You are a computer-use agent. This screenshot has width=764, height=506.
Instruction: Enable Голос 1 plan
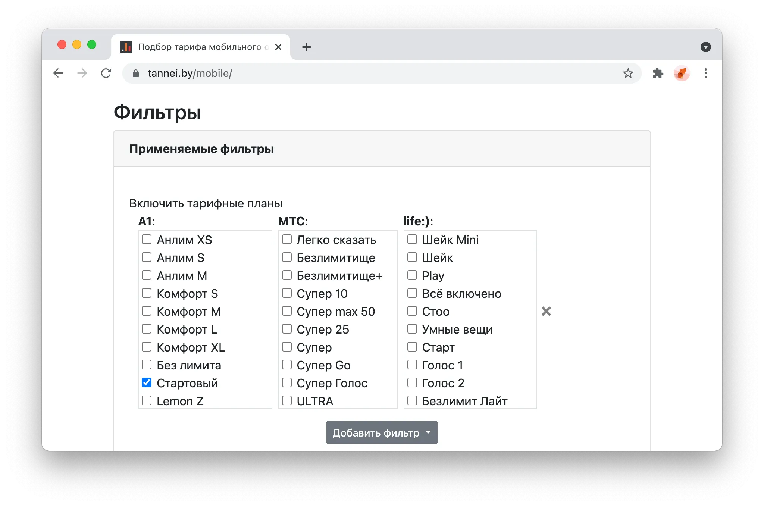412,365
